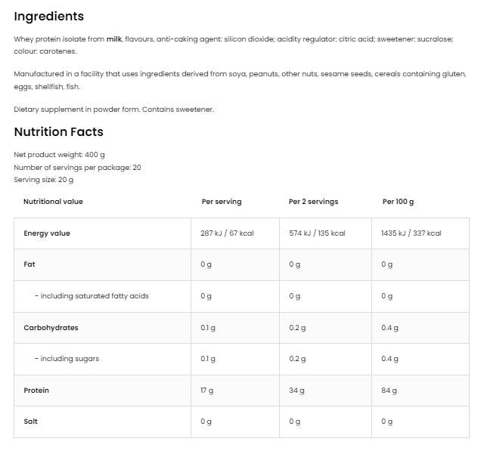This screenshot has height=451, width=484.
Task: Click the Net product weight line
Action: pos(59,155)
